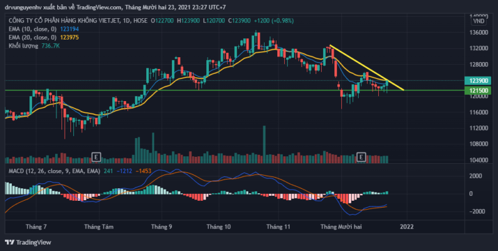Click the MACD signal value -1453
498x251 pixels.
[143, 171]
